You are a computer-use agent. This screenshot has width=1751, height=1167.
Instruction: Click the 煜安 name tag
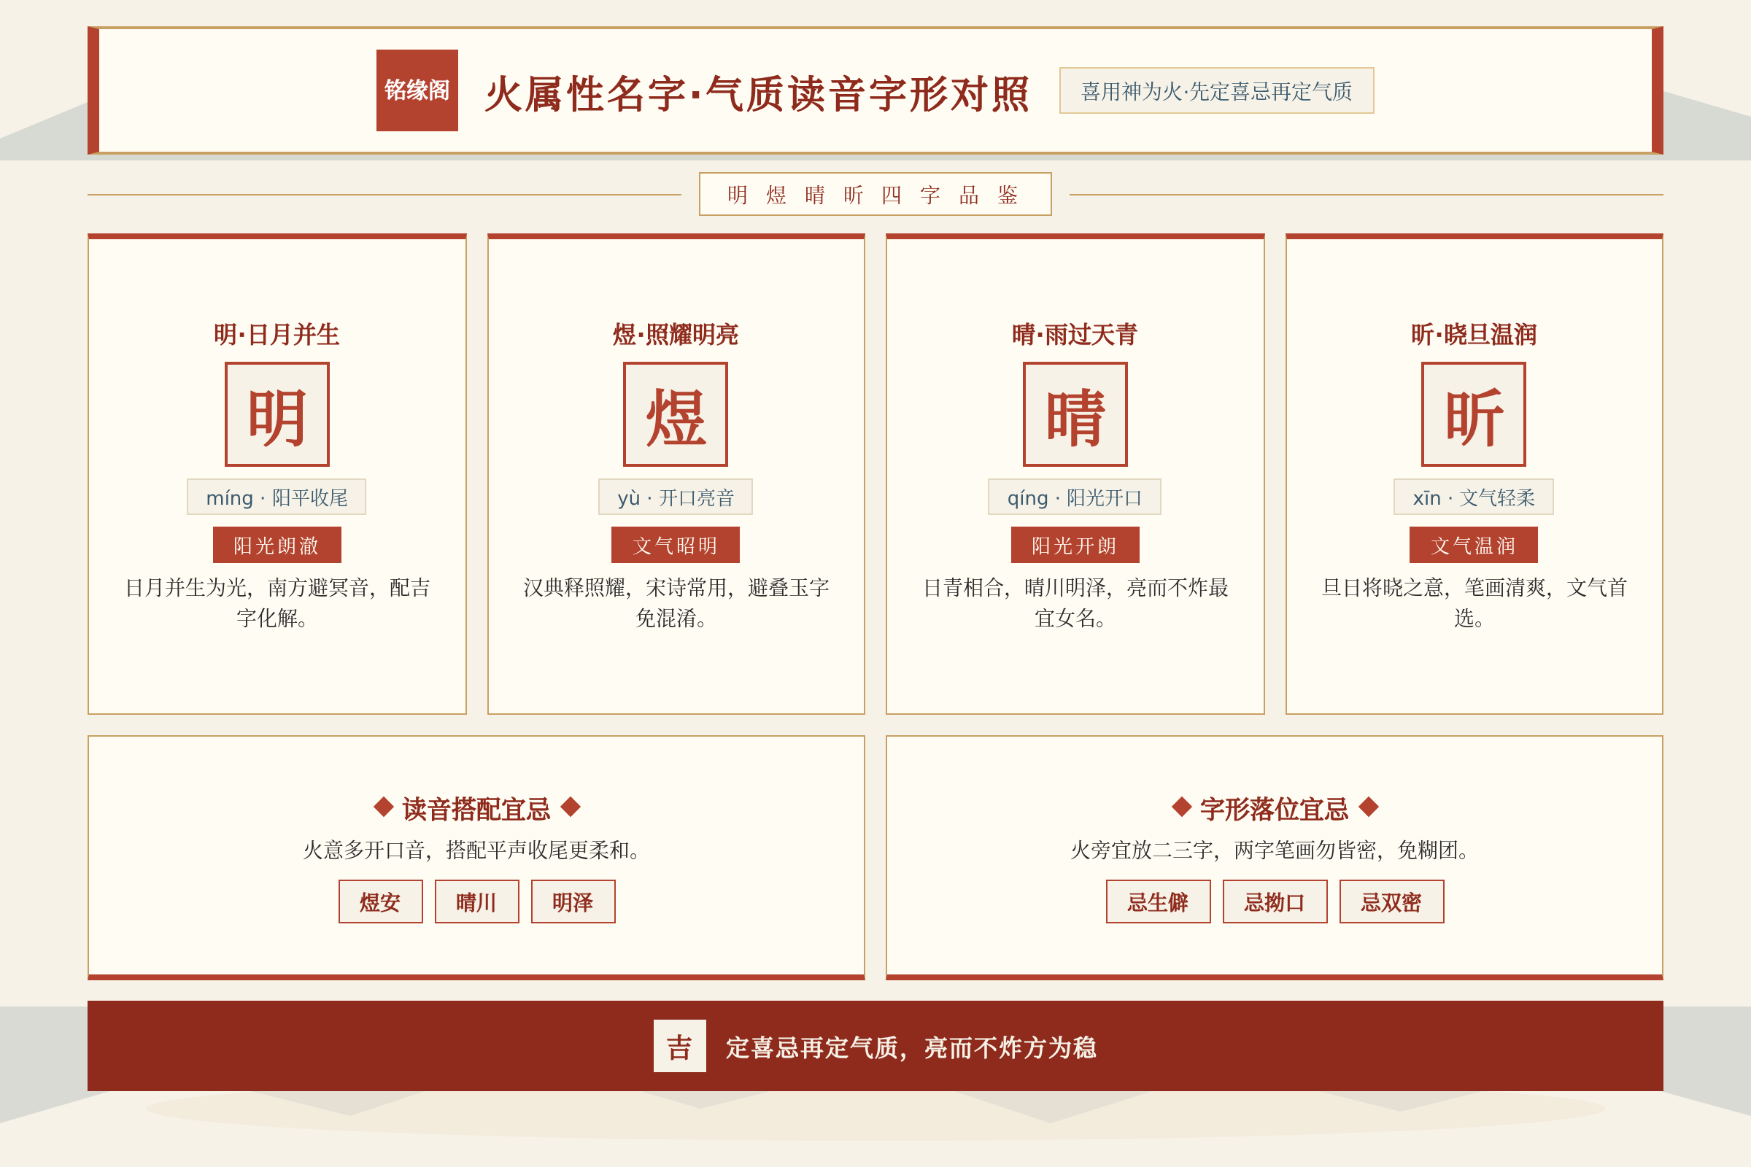click(x=380, y=902)
